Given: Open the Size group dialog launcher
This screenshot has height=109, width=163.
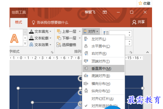Looking at the screenshot, I should [x=131, y=52].
